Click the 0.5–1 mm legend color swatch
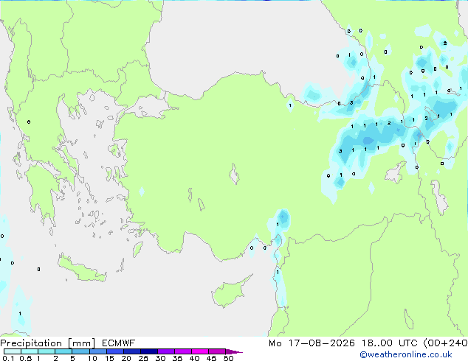The image size is (468, 361). (30, 351)
